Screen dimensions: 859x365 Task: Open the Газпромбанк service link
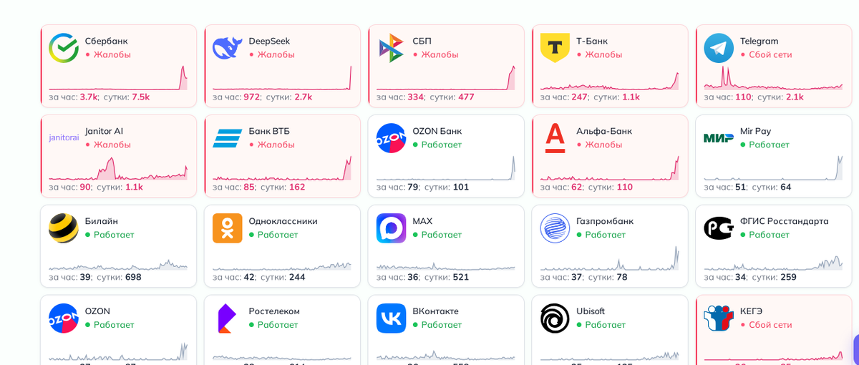tap(604, 221)
